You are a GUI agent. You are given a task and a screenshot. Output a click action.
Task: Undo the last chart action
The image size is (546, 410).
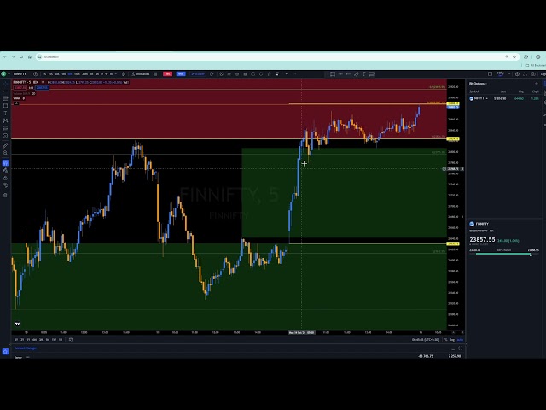[x=287, y=74]
